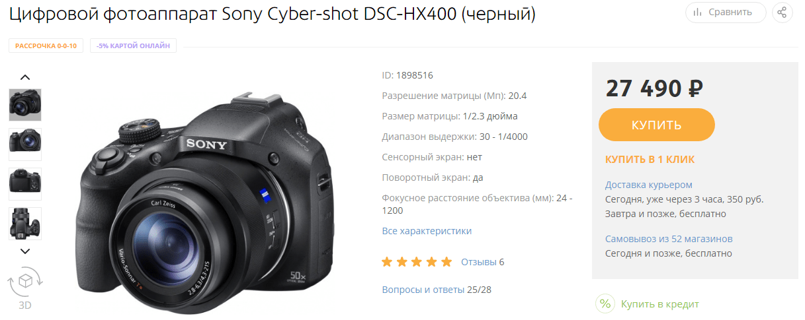Click the bar chart icon in the Сравнить button
Screen dimensions: 805x320
tap(698, 12)
